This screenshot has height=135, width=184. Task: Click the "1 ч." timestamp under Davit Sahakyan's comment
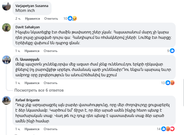(x=18, y=51)
